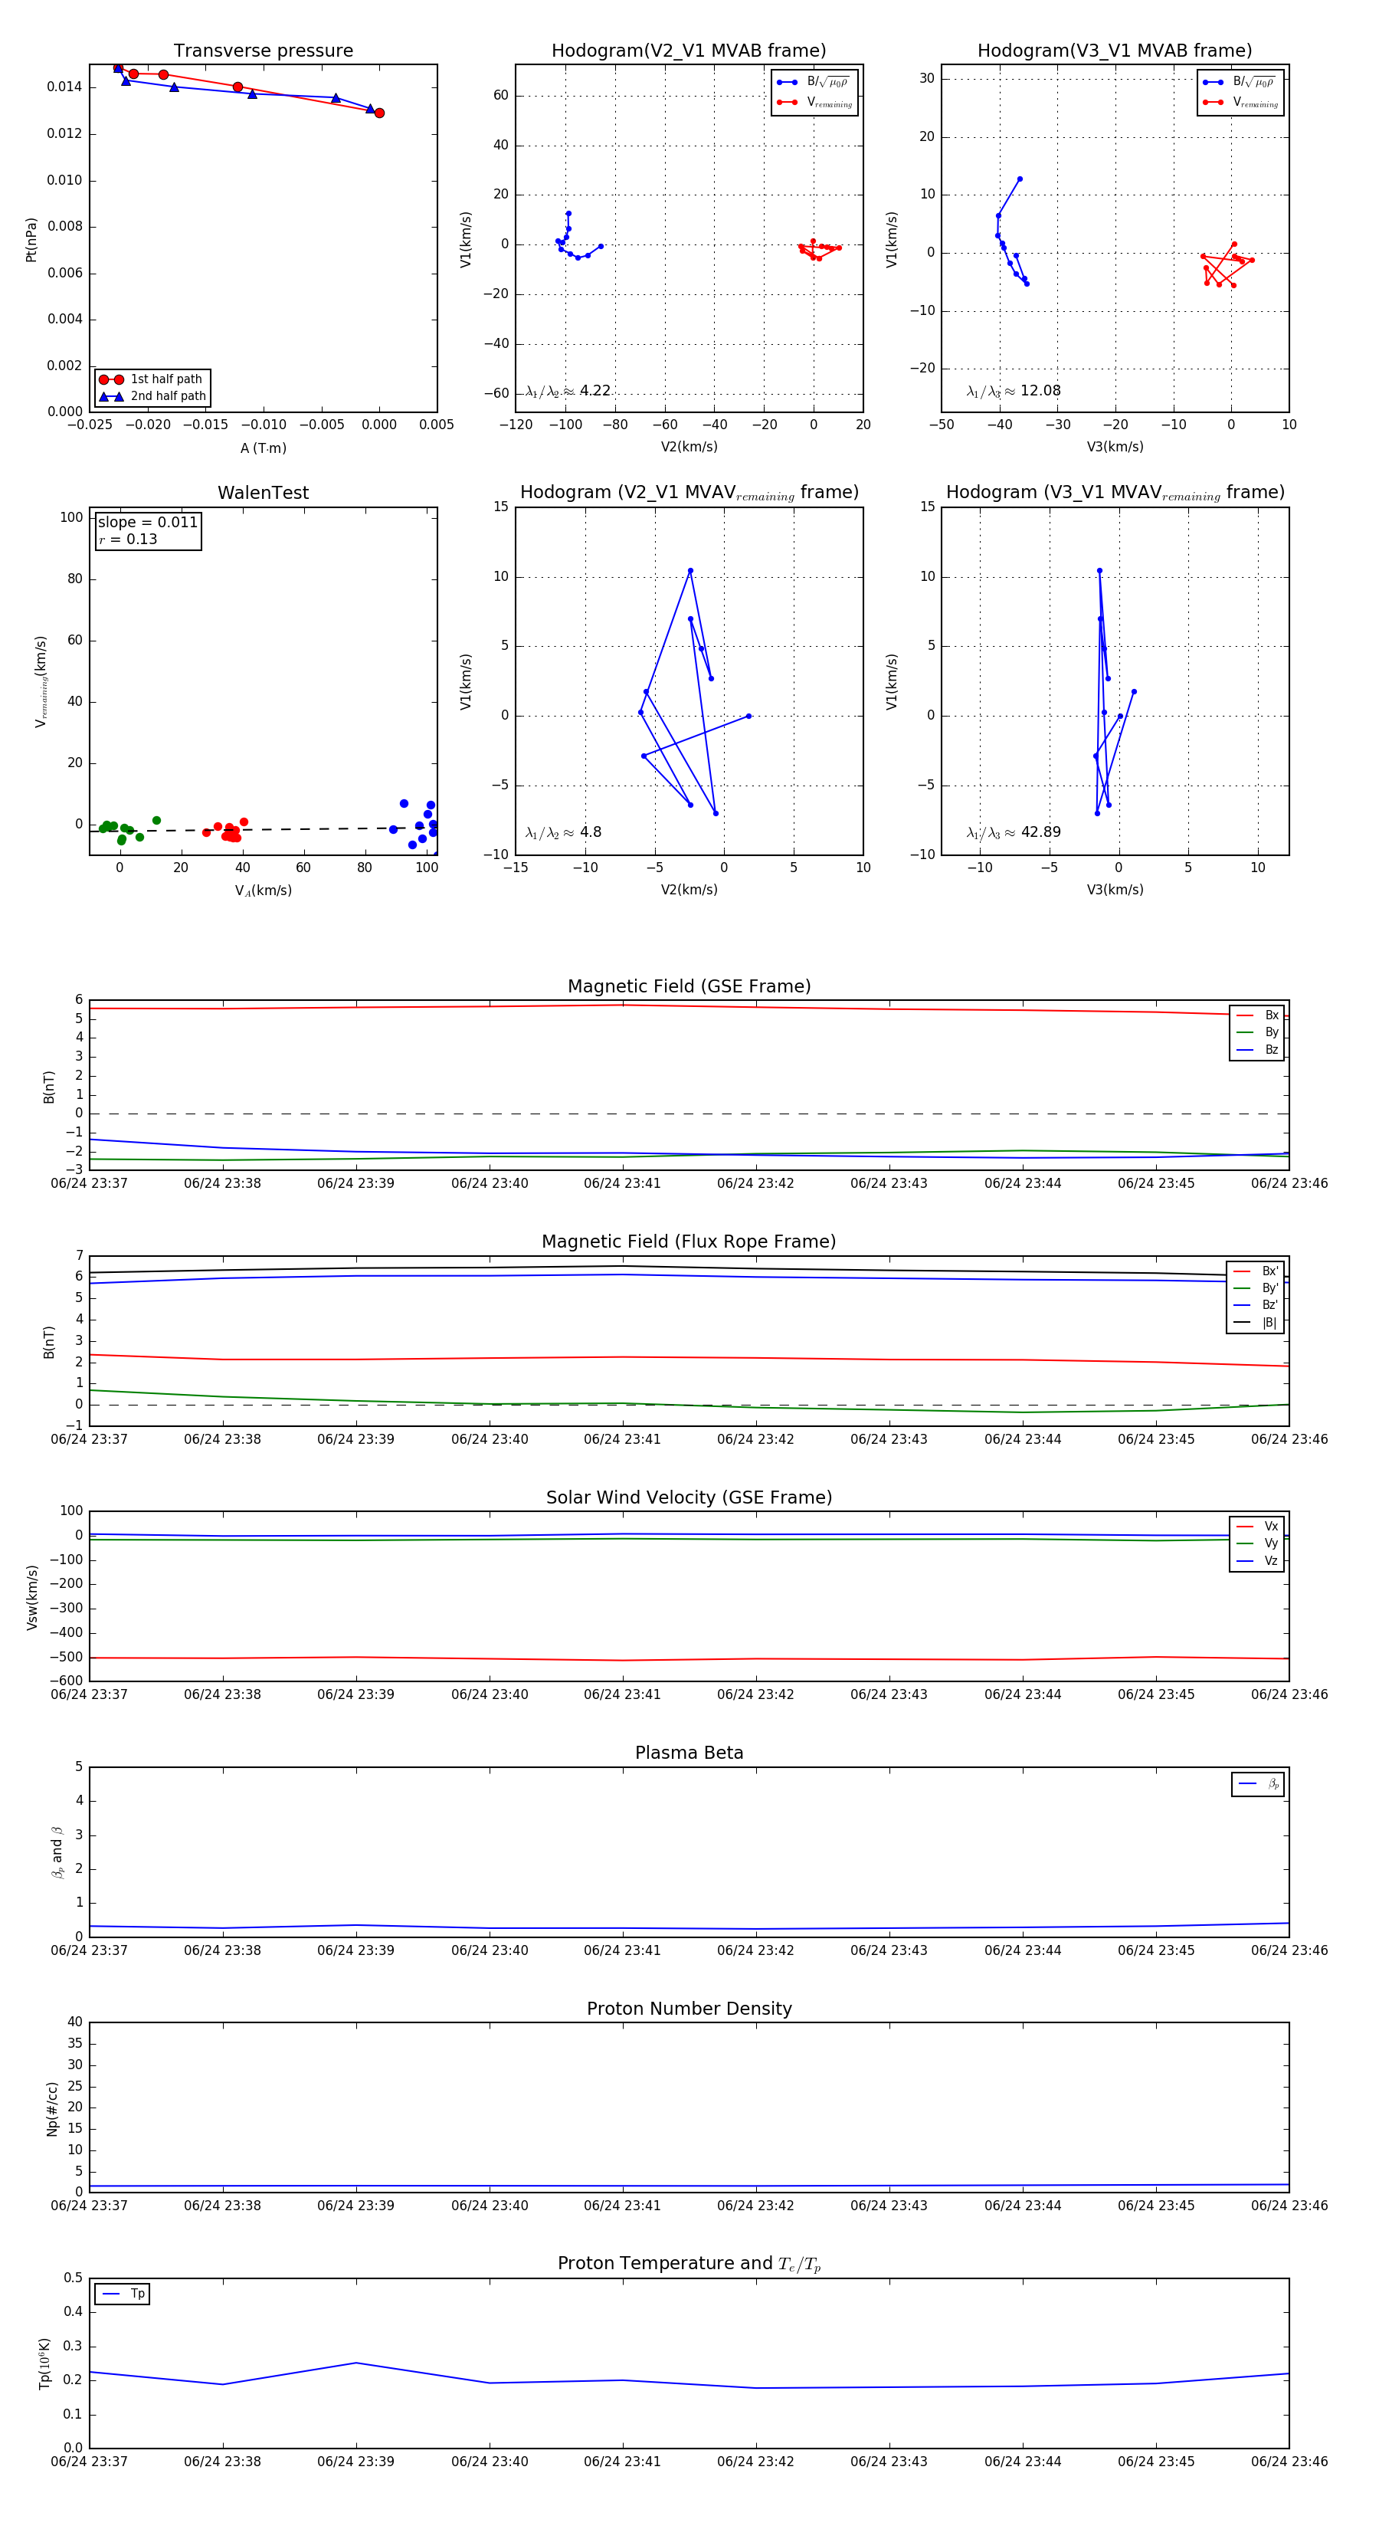Screen dimensions: 1379x2529
Task: Click the red circle marker in Transverse pressure legend
Action: [111, 380]
